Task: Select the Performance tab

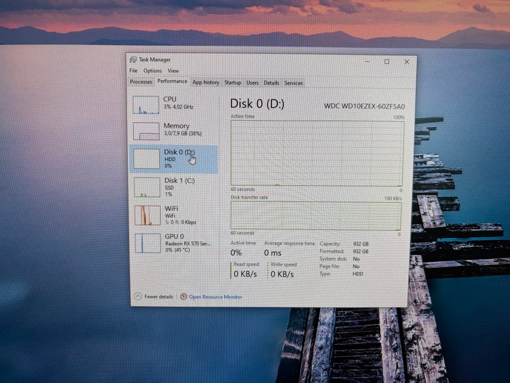Action: (172, 81)
